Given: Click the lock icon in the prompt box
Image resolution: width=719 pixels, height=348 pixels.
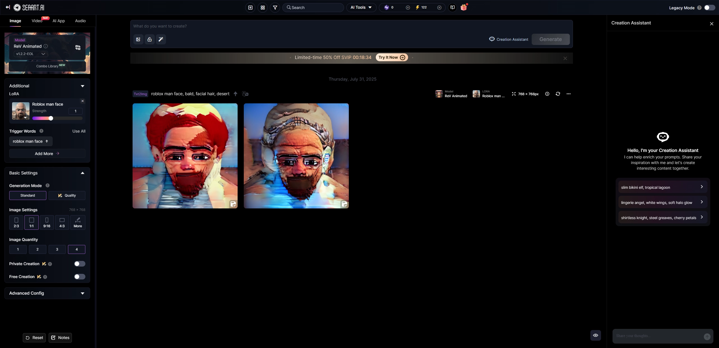Looking at the screenshot, I should tap(149, 39).
